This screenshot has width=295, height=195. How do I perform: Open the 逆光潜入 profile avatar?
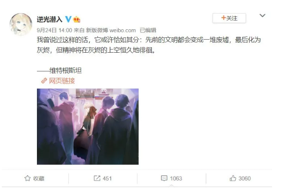click(21, 24)
